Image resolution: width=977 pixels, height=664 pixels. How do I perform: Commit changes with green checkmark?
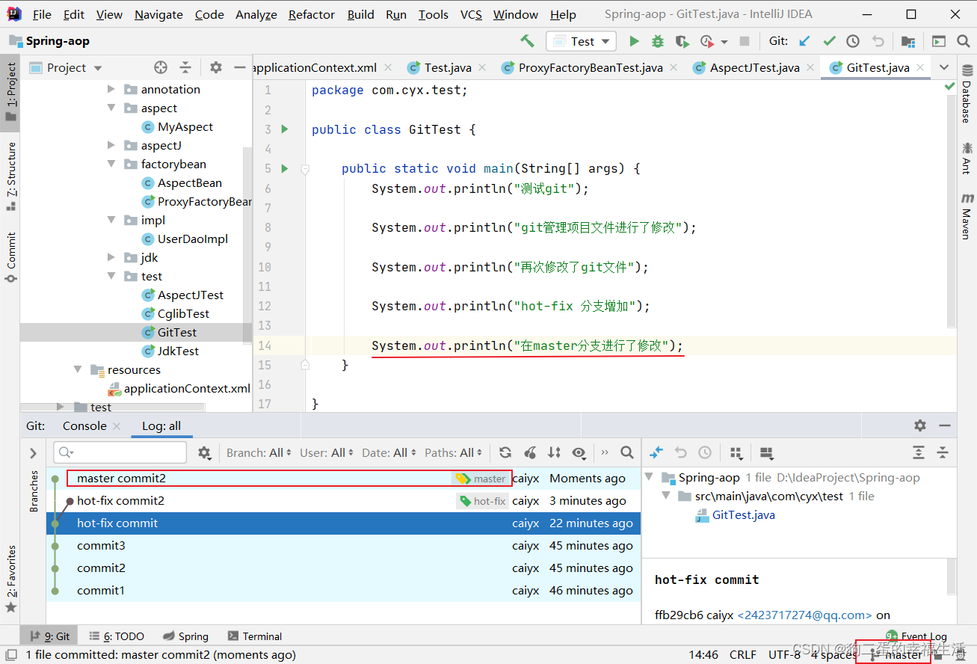[829, 41]
